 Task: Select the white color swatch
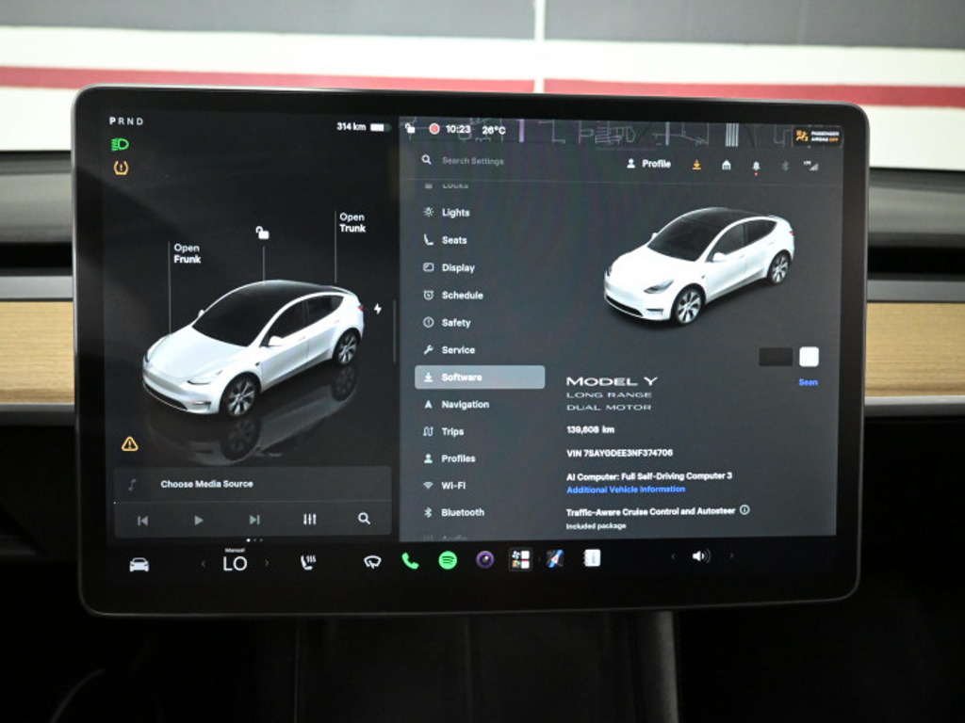(809, 357)
